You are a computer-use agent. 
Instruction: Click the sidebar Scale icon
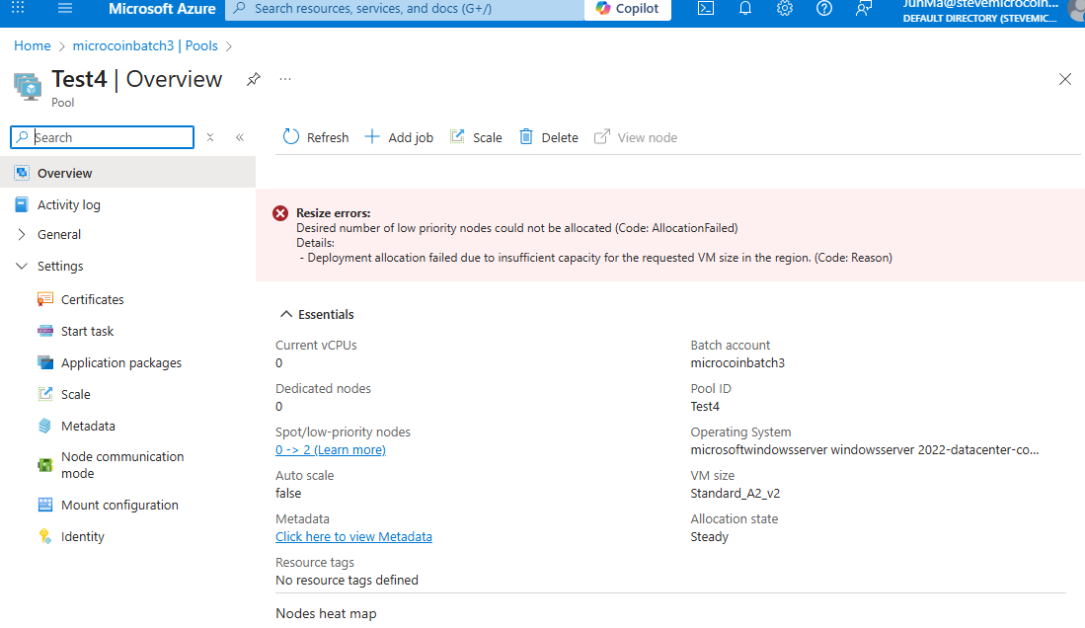[45, 394]
